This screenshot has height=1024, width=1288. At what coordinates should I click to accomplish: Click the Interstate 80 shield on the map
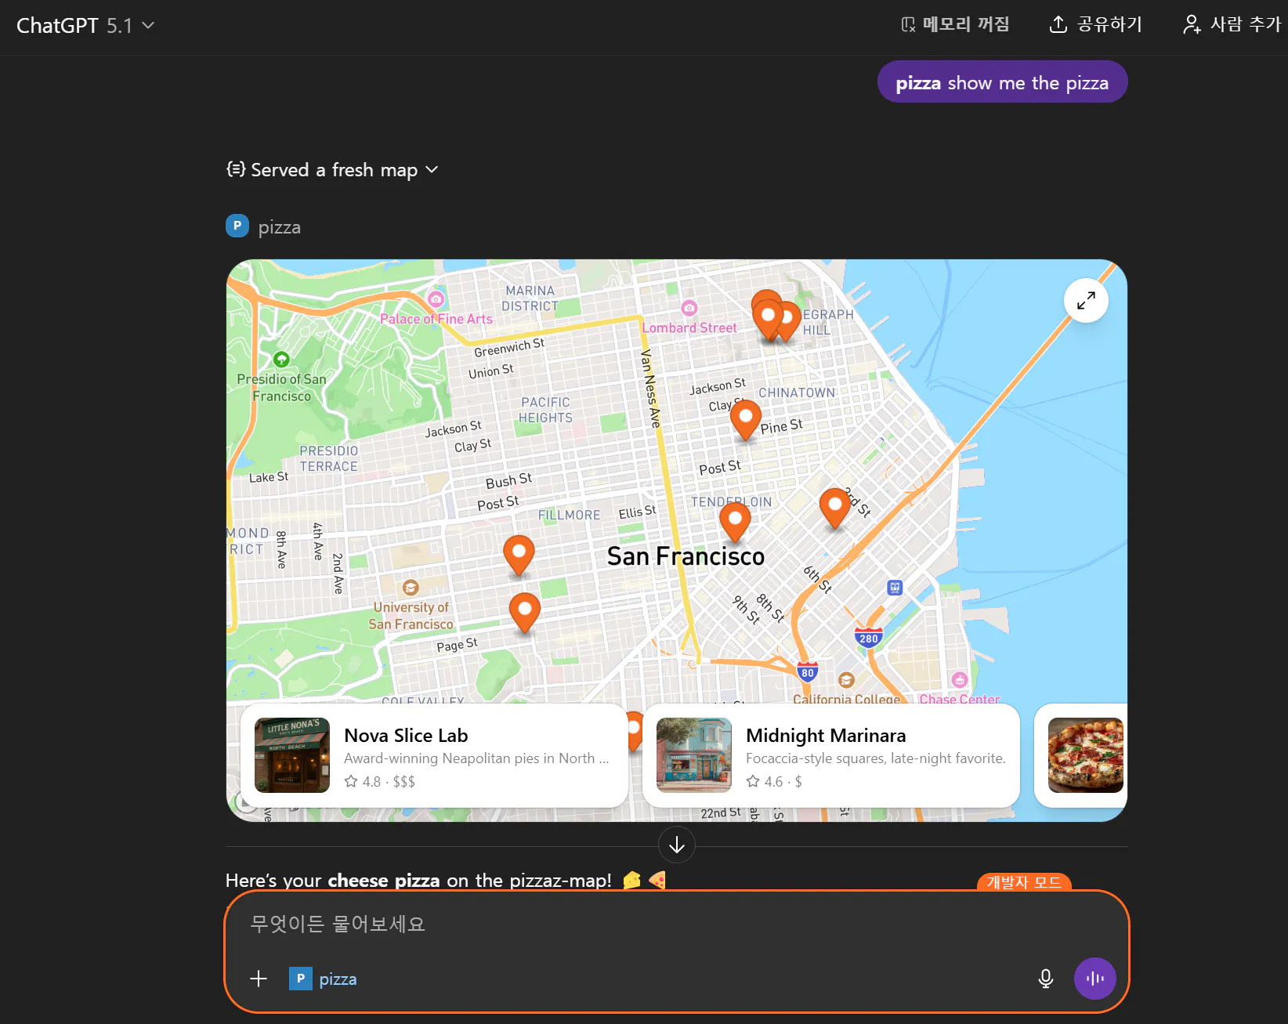pyautogui.click(x=807, y=672)
